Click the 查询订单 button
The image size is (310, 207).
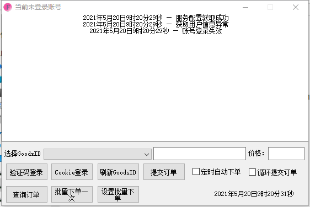click(26, 194)
